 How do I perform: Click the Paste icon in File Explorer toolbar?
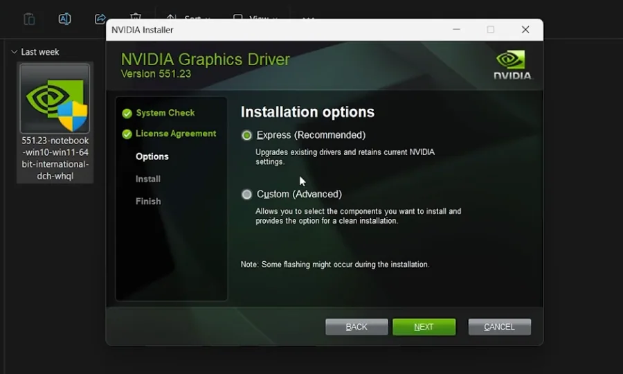tap(29, 19)
